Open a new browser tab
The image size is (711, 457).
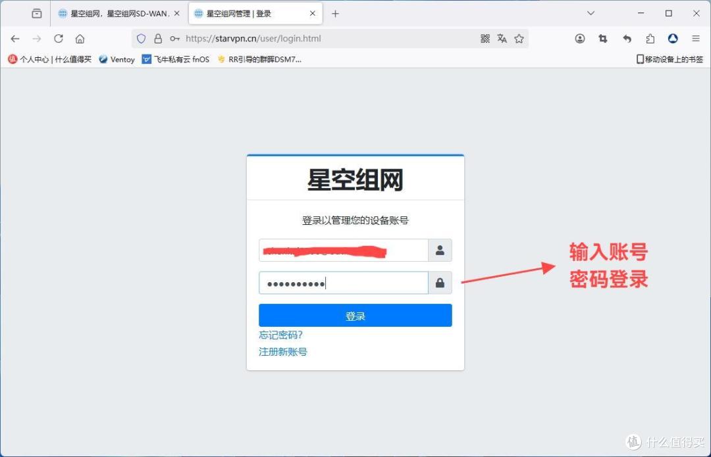pyautogui.click(x=335, y=14)
